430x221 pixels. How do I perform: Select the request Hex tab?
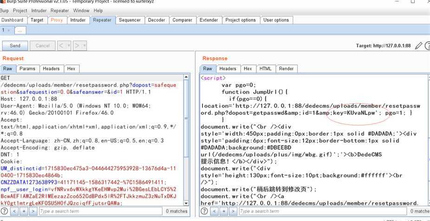(x=72, y=69)
